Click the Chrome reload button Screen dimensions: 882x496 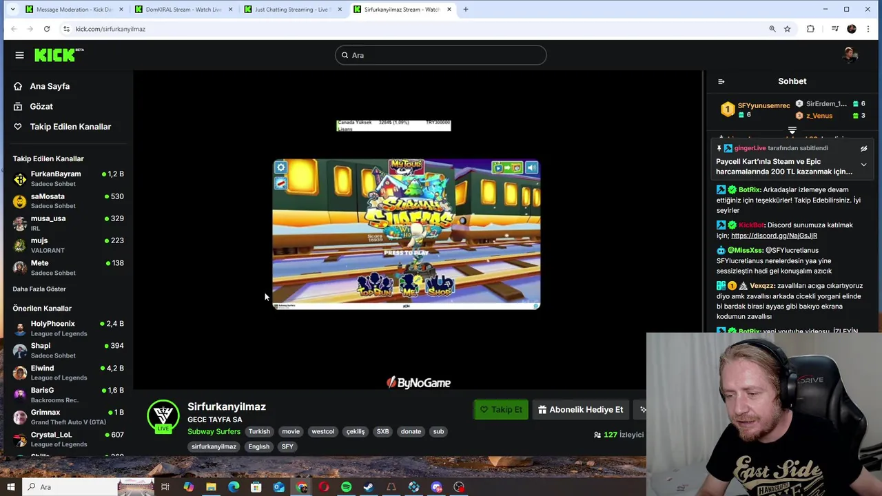point(47,29)
